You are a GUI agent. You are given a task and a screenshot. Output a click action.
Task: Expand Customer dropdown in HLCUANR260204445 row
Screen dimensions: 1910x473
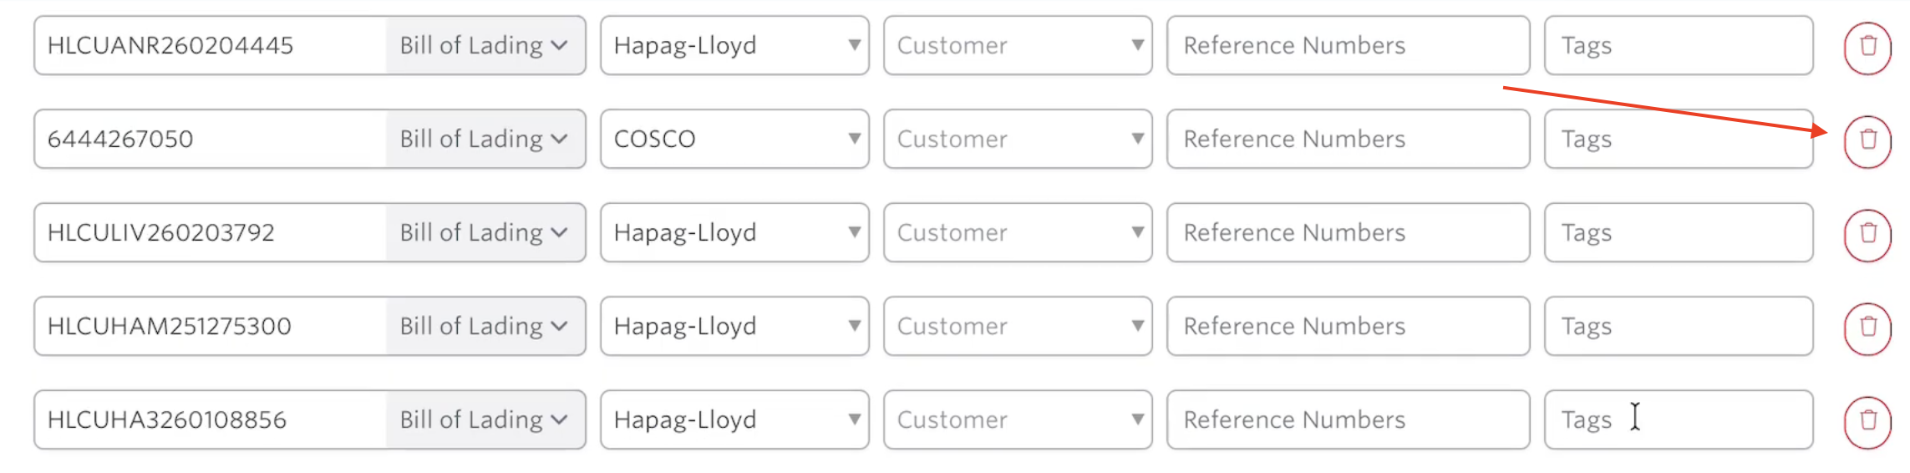(1017, 45)
